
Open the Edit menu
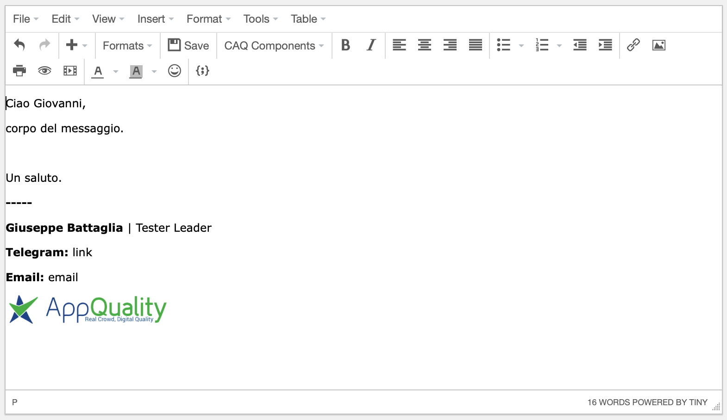pyautogui.click(x=65, y=19)
